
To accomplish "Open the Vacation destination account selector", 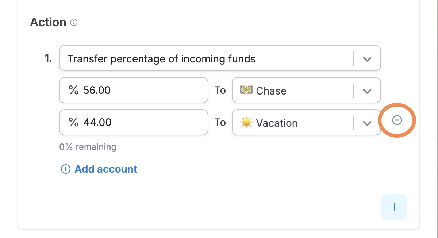I will click(x=306, y=122).
